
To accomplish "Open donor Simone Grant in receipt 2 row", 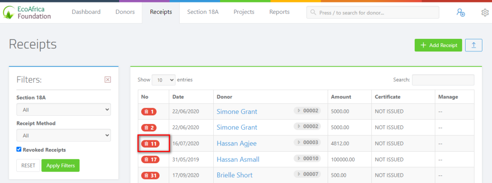I will click(237, 127).
